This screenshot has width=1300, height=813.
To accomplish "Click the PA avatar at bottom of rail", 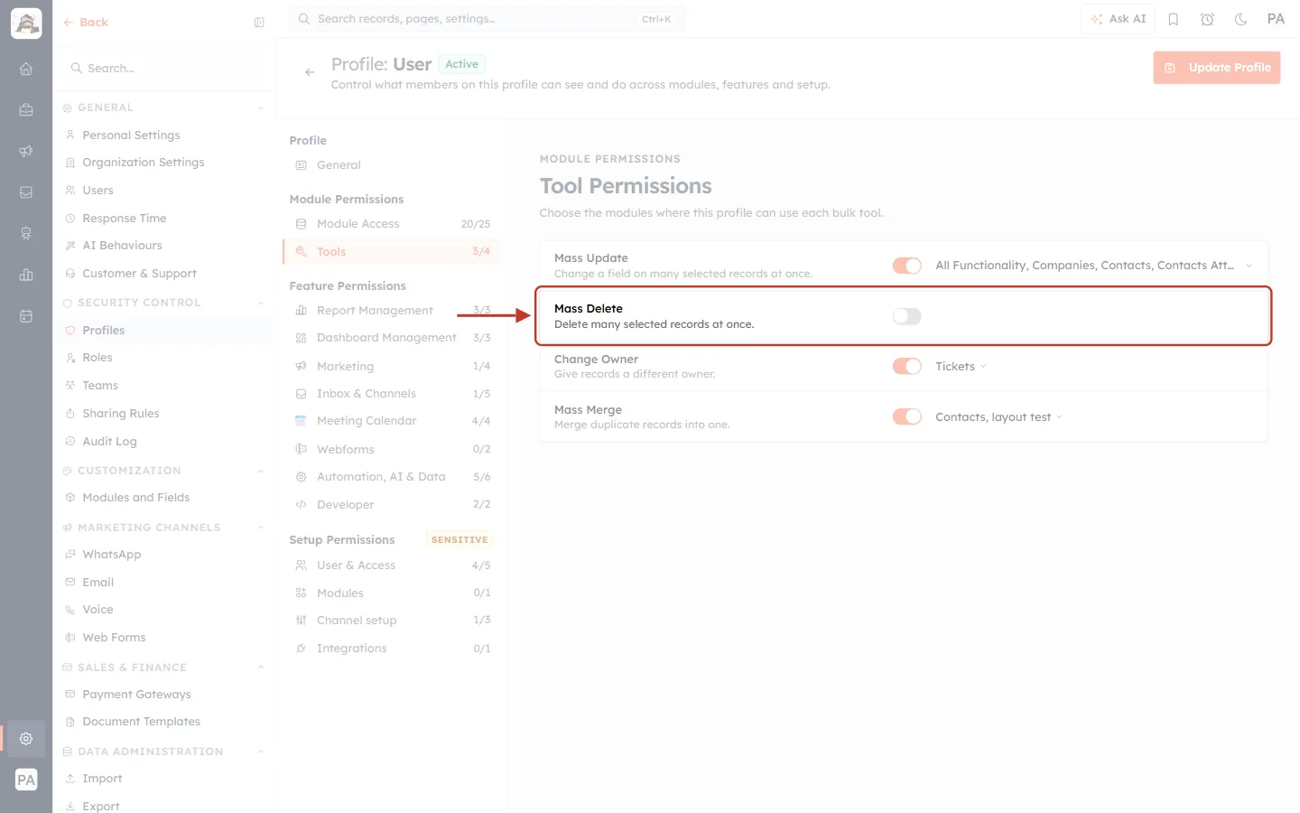I will pyautogui.click(x=26, y=780).
